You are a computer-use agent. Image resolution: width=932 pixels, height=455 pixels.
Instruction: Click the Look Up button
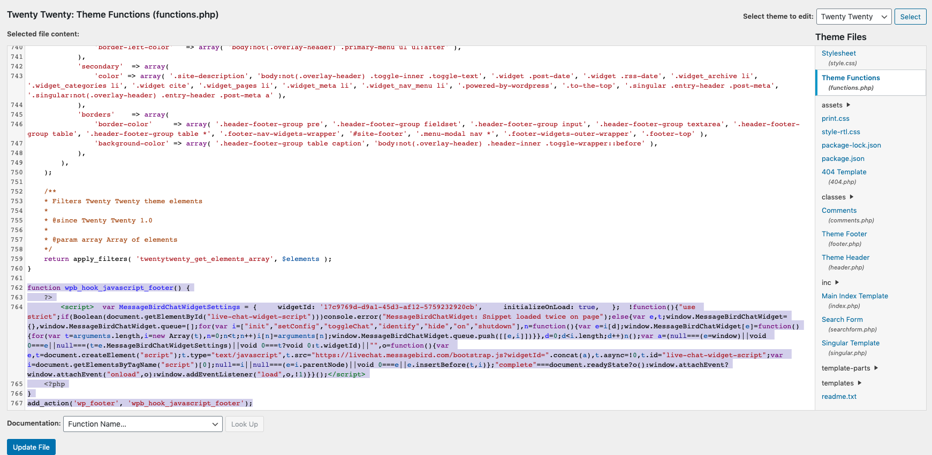click(245, 424)
